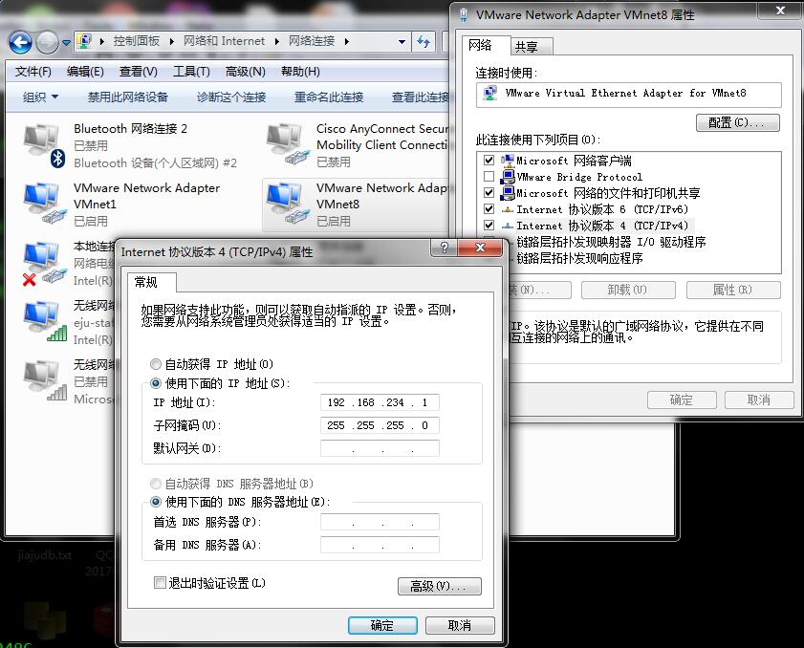This screenshot has height=648, width=804.
Task: Select the disabled Microsoft wireless adapter icon
Action: pos(44,380)
